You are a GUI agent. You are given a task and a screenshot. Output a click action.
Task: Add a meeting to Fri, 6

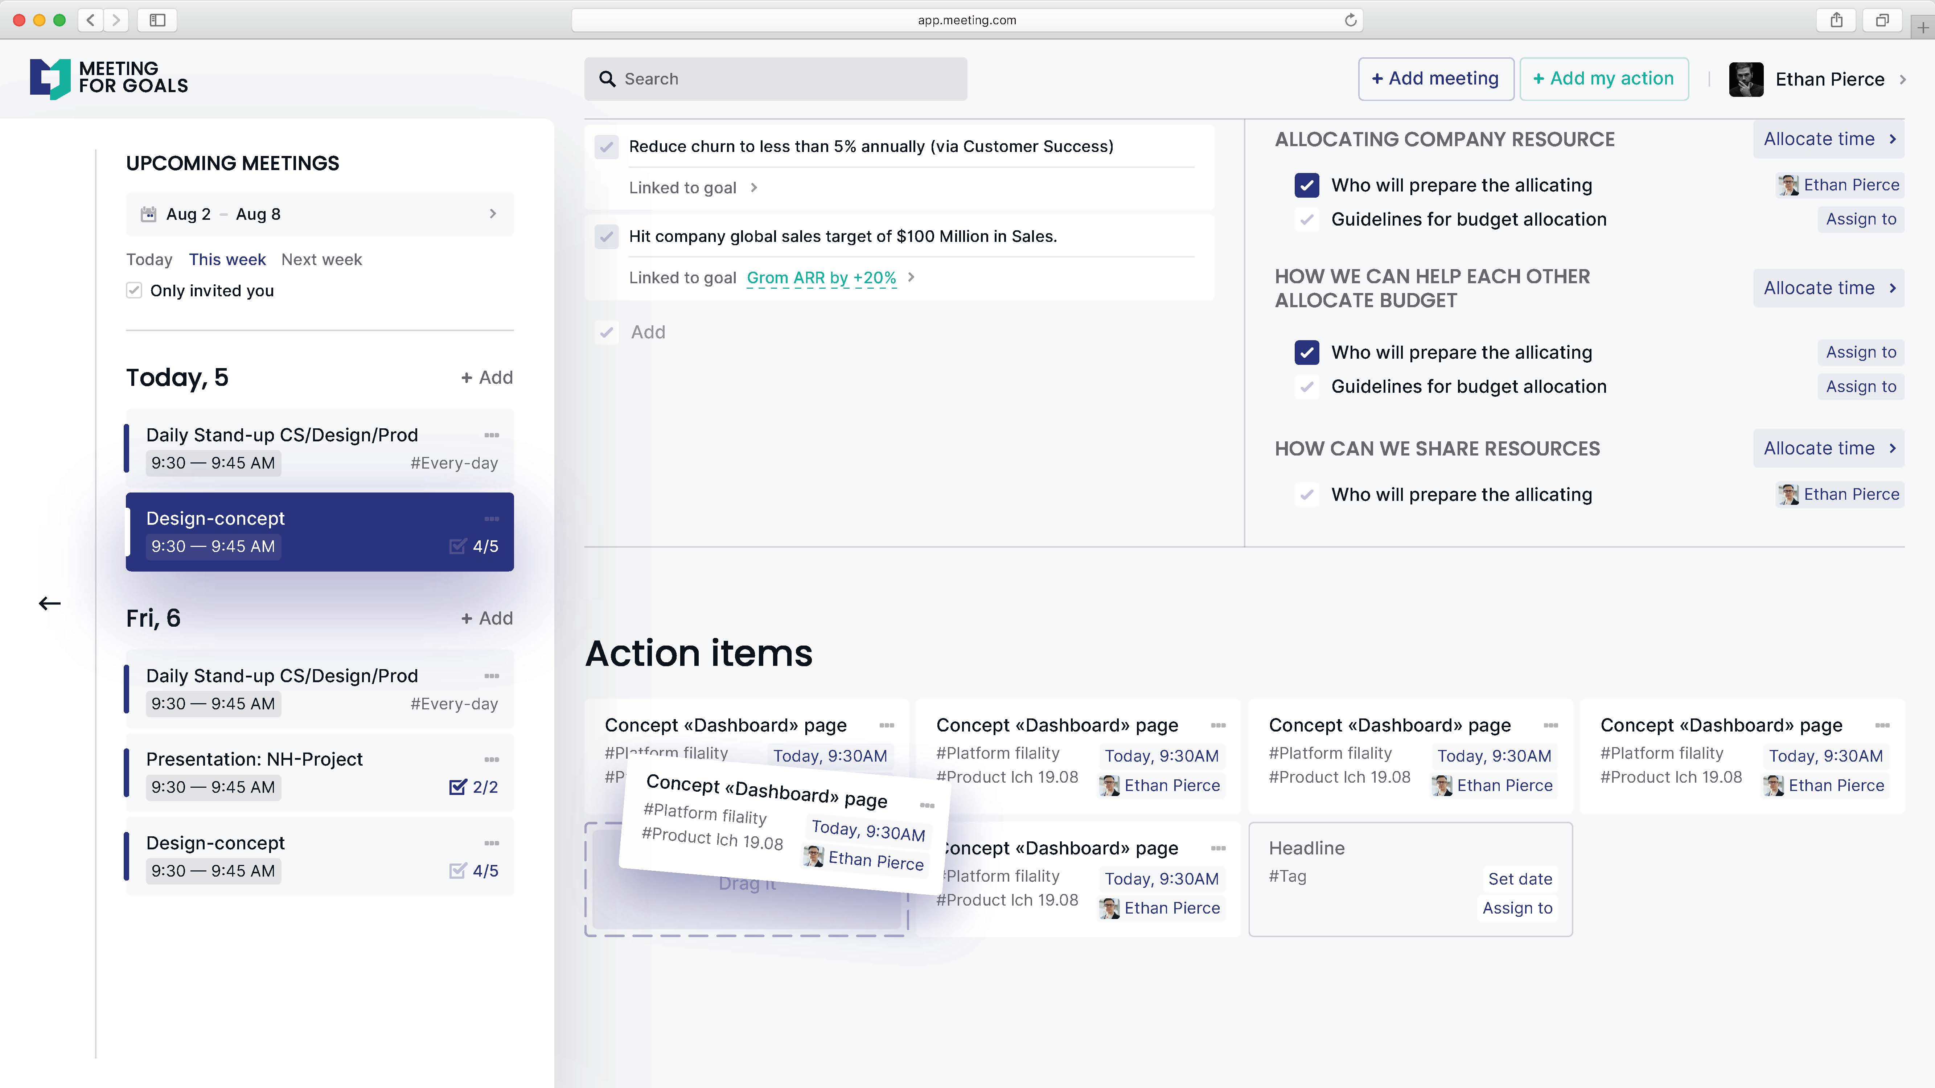(487, 618)
